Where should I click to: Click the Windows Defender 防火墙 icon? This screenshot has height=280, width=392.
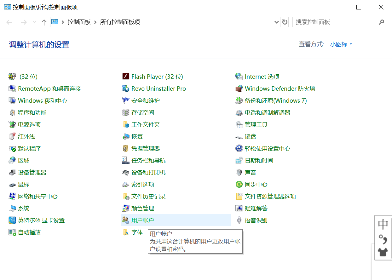[239, 89]
